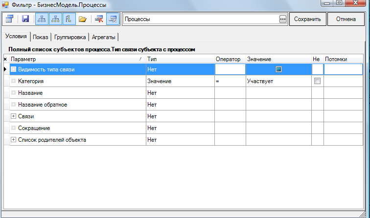Click the toolbar icon with red cross

[x=99, y=19]
